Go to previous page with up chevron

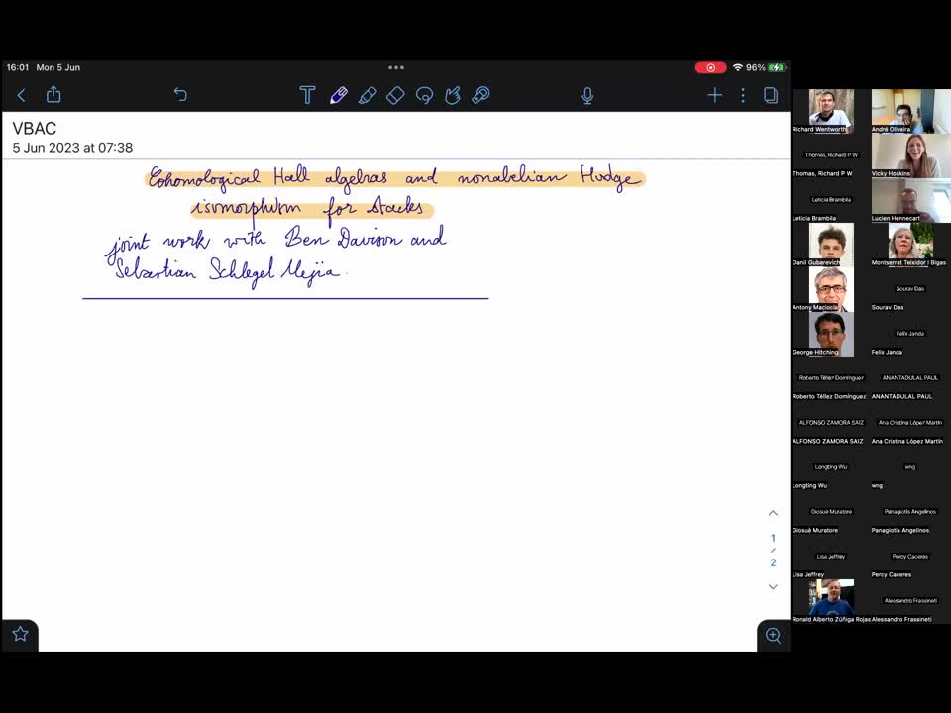pos(773,513)
